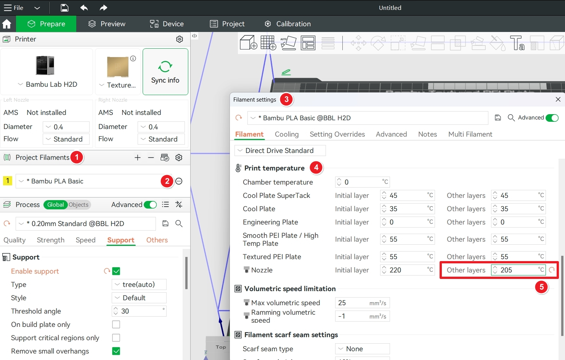Click the save filament preset icon
Viewport: 565px width, 360px height.
498,118
